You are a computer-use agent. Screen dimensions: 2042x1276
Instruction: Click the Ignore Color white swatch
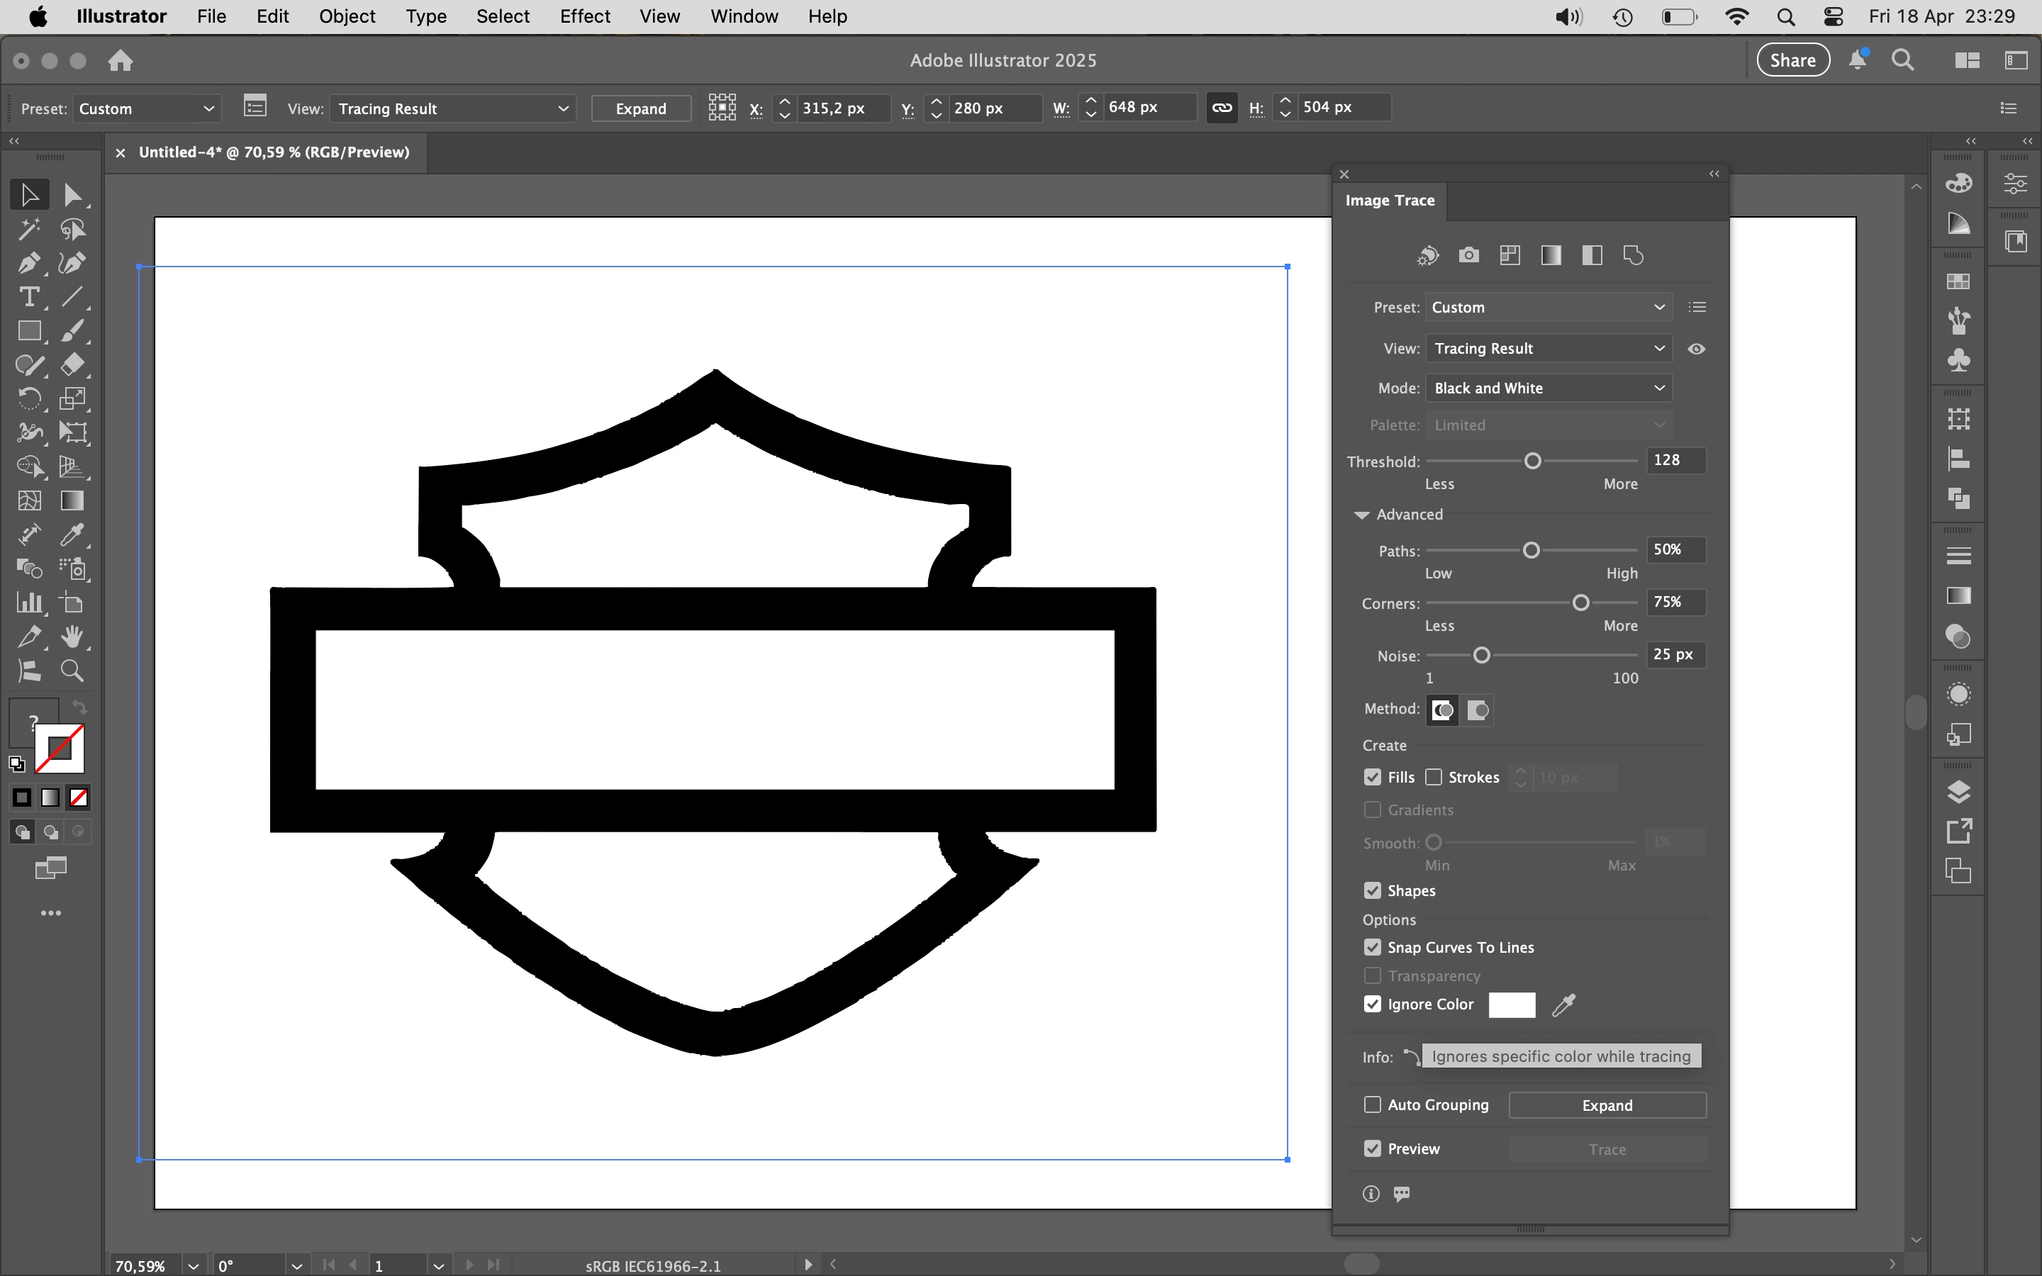1511,1004
